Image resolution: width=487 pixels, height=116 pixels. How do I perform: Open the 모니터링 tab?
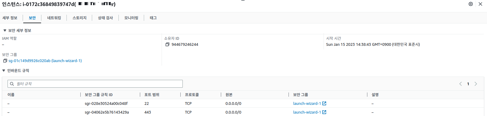(x=131, y=18)
